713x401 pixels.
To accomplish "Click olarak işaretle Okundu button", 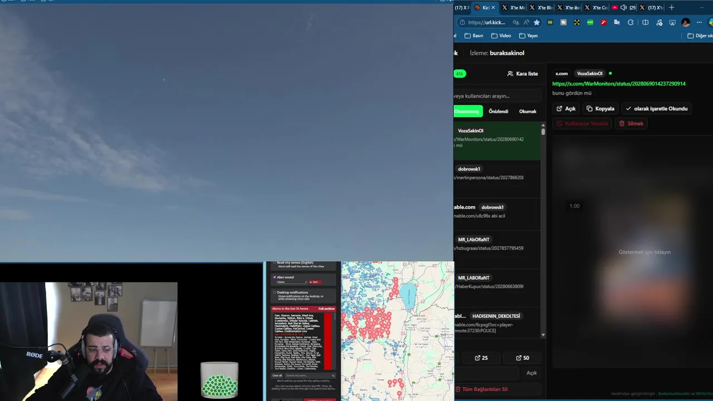I will click(657, 109).
